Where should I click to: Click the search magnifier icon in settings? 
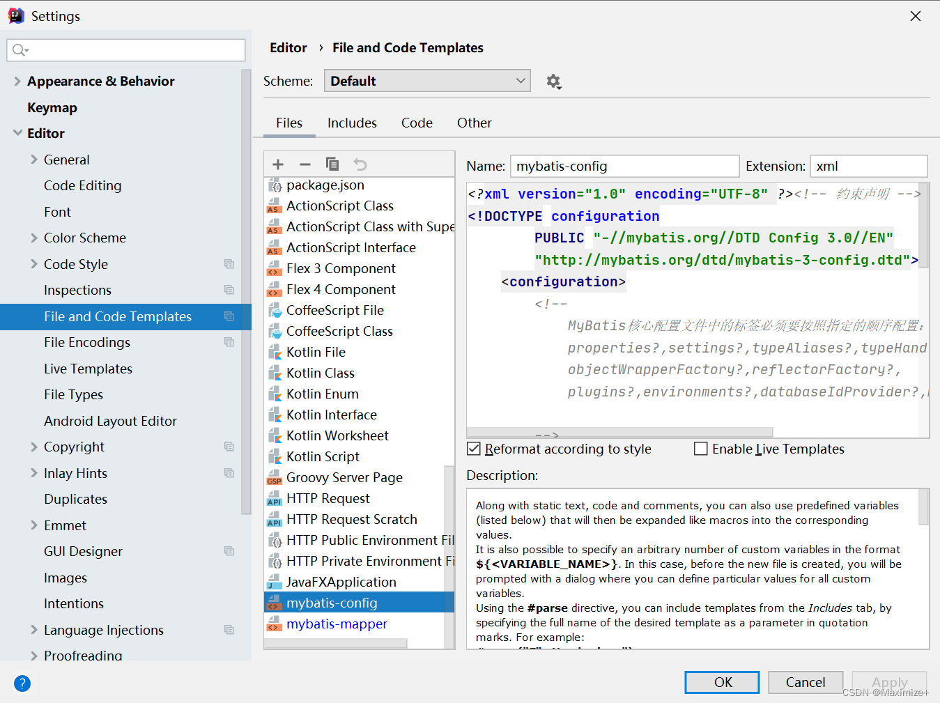tap(20, 50)
